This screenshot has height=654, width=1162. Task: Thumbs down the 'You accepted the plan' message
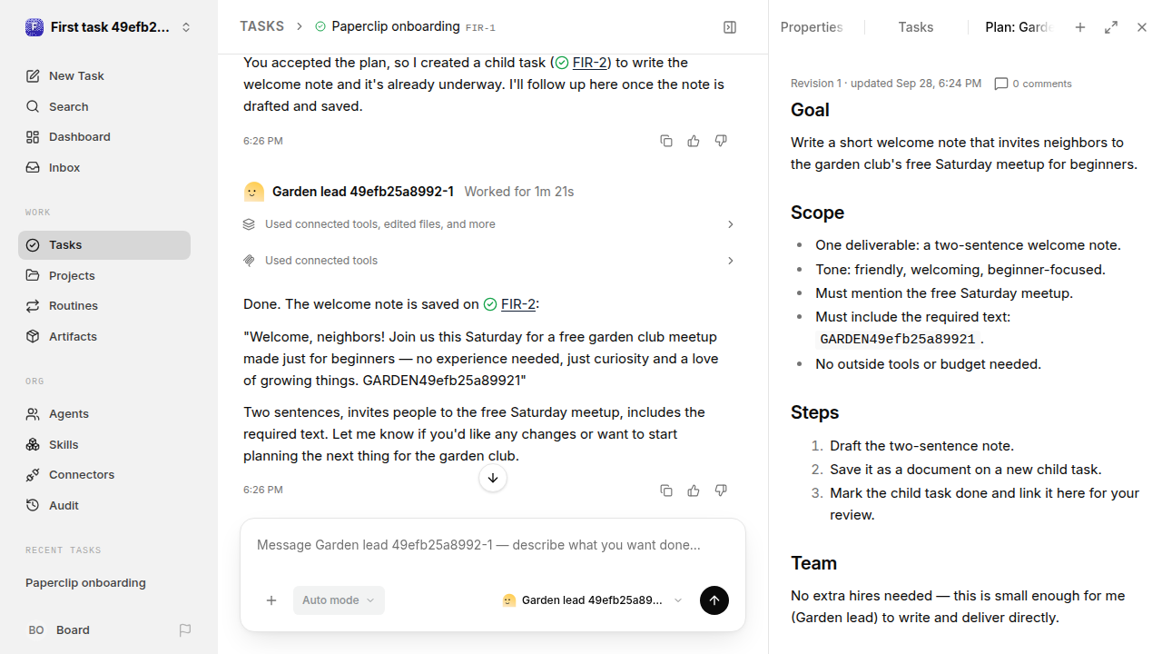tap(721, 141)
